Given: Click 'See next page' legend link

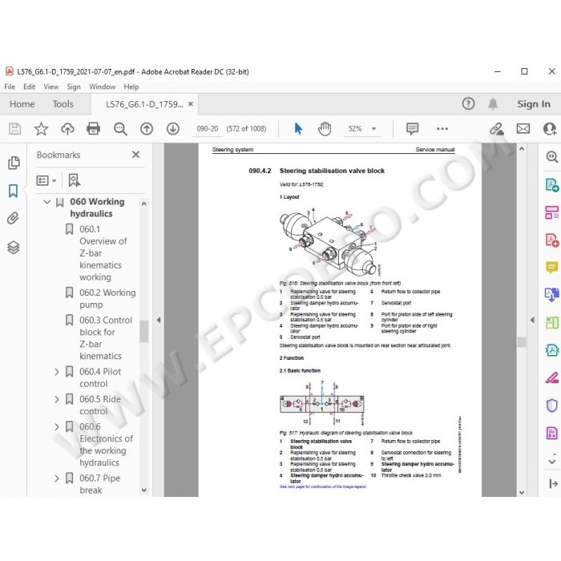Looking at the screenshot, I should (x=323, y=487).
